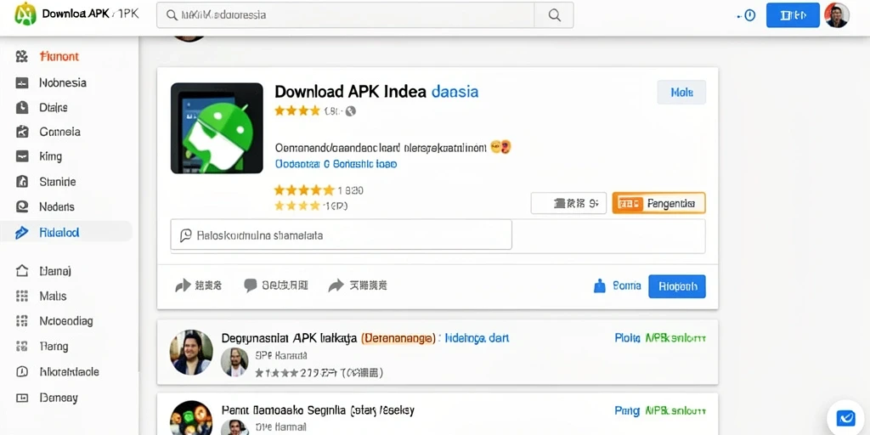Click the small avatar beside SPe Haraala
The image size is (870, 435).
tap(234, 362)
